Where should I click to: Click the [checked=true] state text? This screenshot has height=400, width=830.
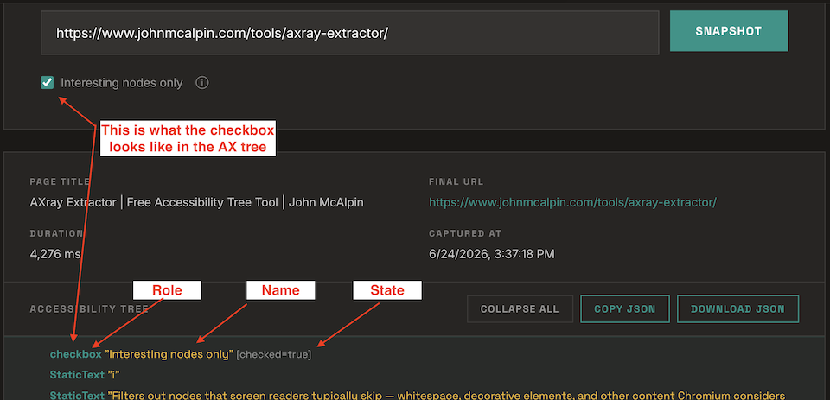tap(274, 355)
